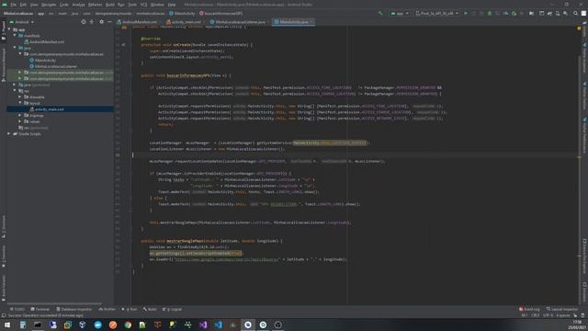This screenshot has width=588, height=331.
Task: Open the Database Inspector tool window
Action: coord(74,309)
